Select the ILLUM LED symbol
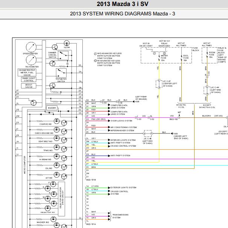This screenshot has width=228, height=228. [x=67, y=43]
